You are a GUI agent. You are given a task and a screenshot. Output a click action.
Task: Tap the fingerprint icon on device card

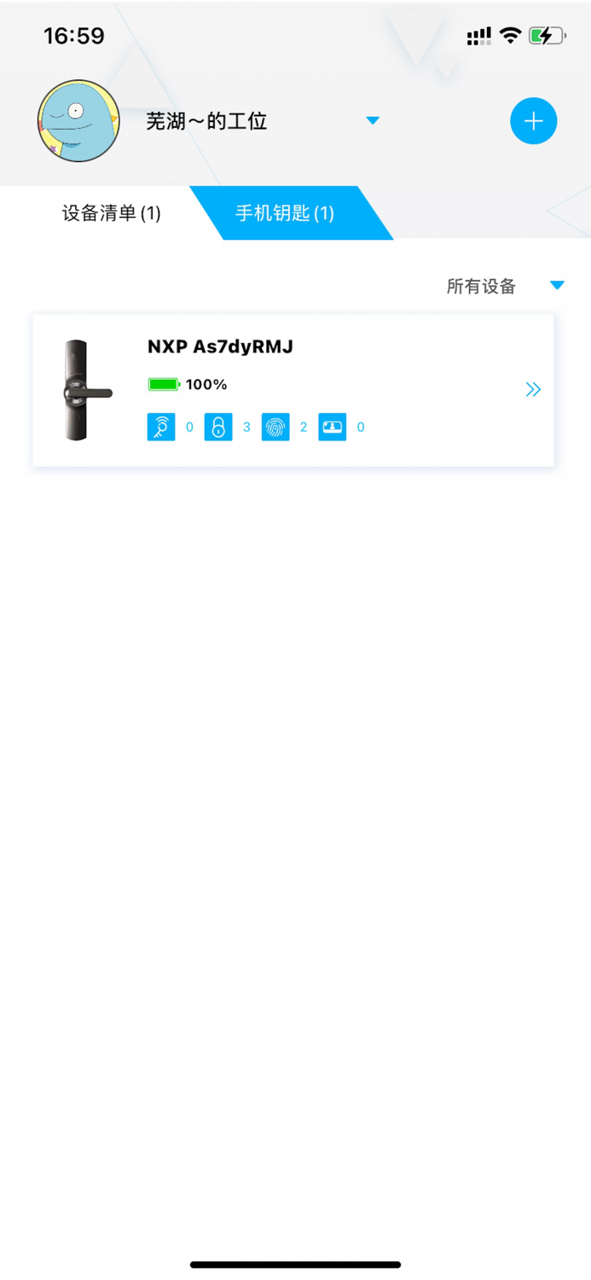tap(275, 427)
